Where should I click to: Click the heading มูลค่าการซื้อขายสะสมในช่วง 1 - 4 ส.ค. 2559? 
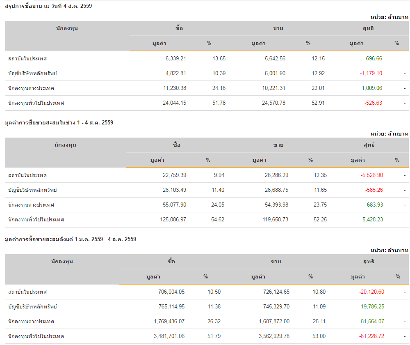point(59,122)
